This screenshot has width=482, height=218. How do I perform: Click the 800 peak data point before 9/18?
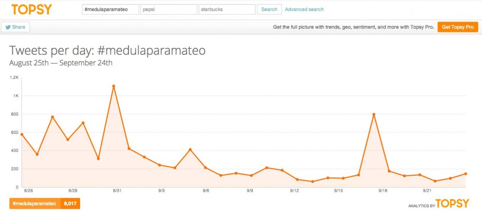coord(374,115)
